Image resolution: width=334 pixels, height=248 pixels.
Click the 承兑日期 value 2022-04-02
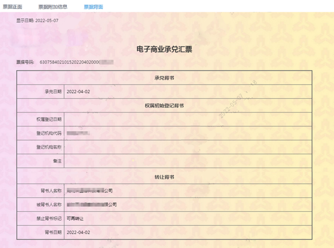[78, 92]
